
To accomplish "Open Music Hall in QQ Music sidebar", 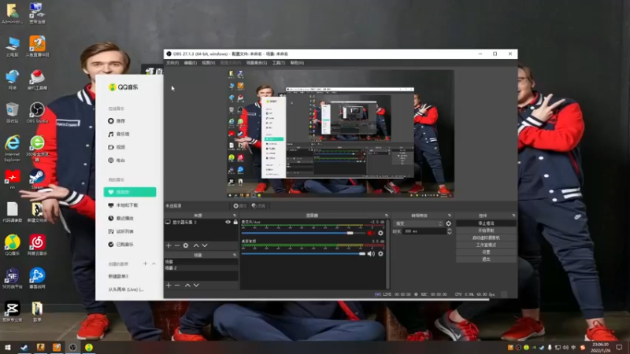I will pos(119,134).
